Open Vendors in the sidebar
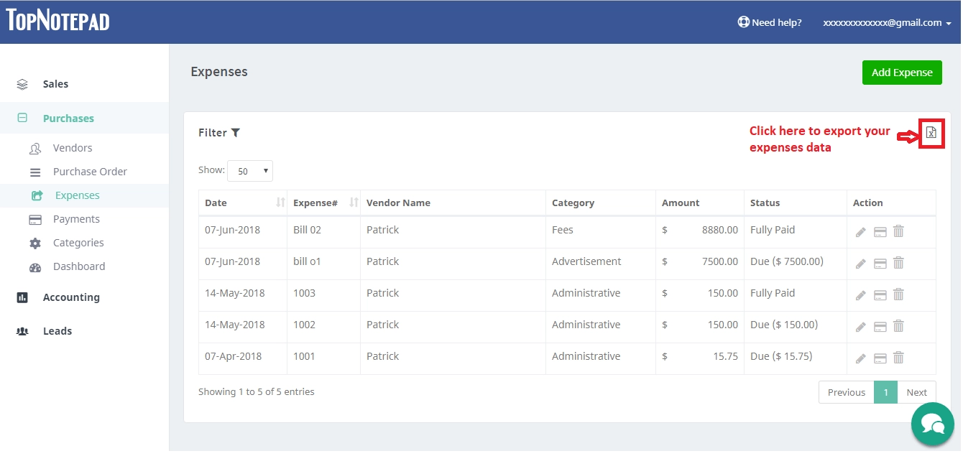Screen dimensions: 963x474 point(73,148)
